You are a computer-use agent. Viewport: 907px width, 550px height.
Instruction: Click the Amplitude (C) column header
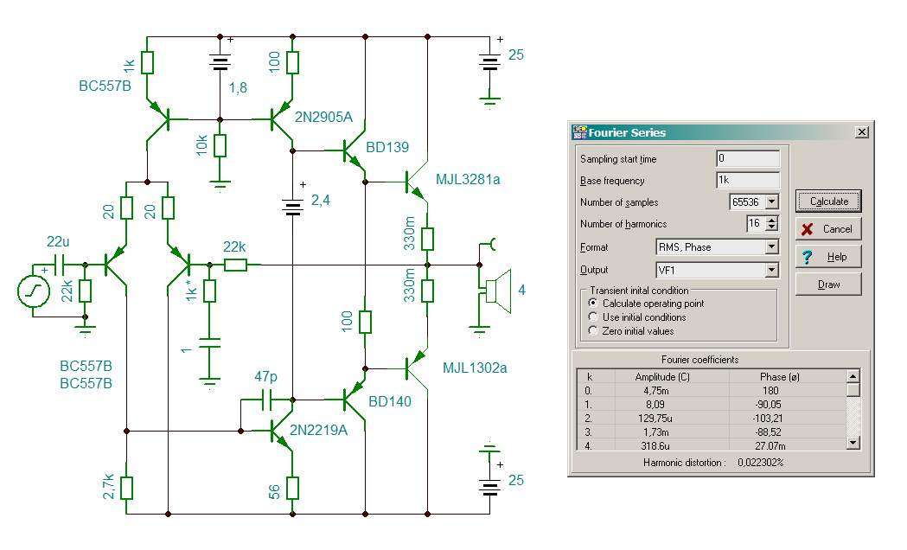663,377
